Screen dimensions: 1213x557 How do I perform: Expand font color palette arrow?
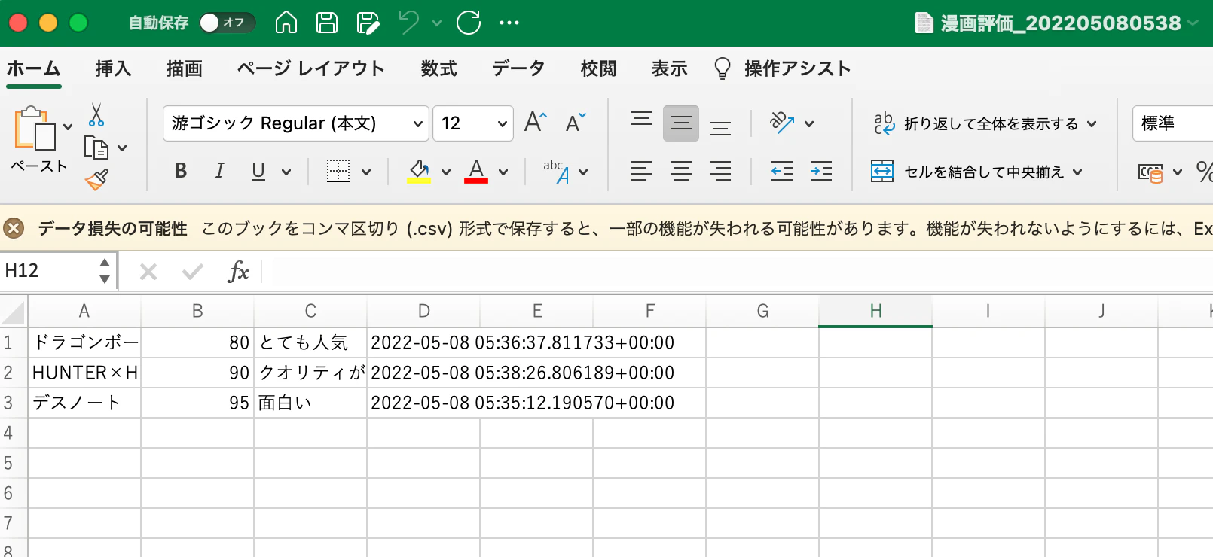point(503,172)
